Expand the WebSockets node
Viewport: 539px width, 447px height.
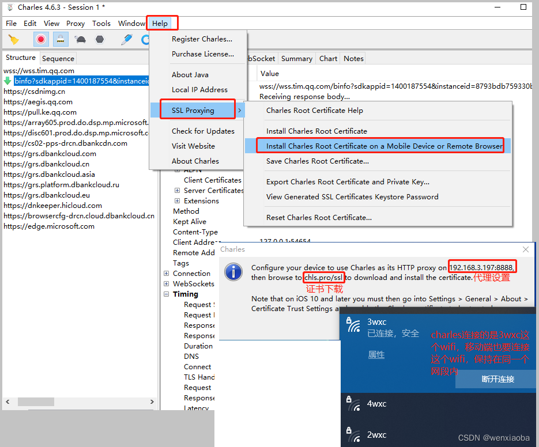(x=167, y=284)
